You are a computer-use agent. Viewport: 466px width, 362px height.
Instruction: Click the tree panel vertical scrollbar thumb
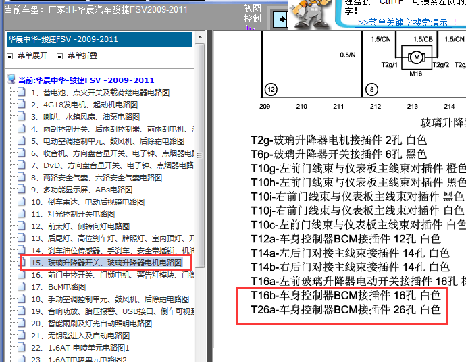coord(200,155)
